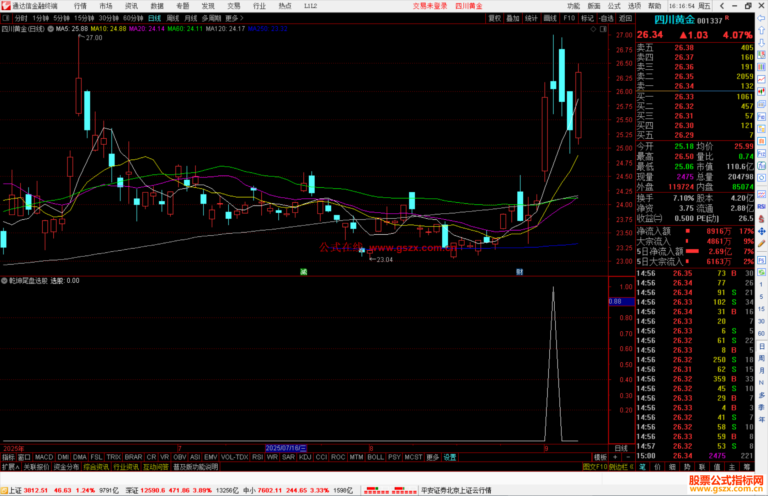Image resolution: width=768 pixels, height=496 pixels.
Task: Click the green refresh icon in sidebar
Action: [761, 272]
